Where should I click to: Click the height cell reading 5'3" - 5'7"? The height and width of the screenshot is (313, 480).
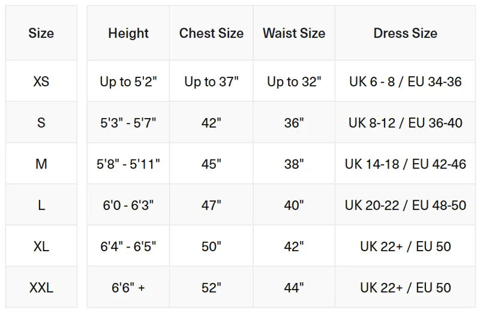pos(128,123)
